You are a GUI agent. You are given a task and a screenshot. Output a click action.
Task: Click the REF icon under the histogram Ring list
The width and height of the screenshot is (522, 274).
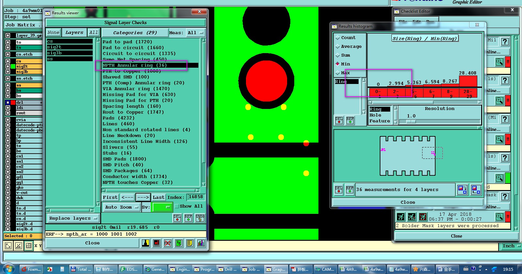point(350,120)
